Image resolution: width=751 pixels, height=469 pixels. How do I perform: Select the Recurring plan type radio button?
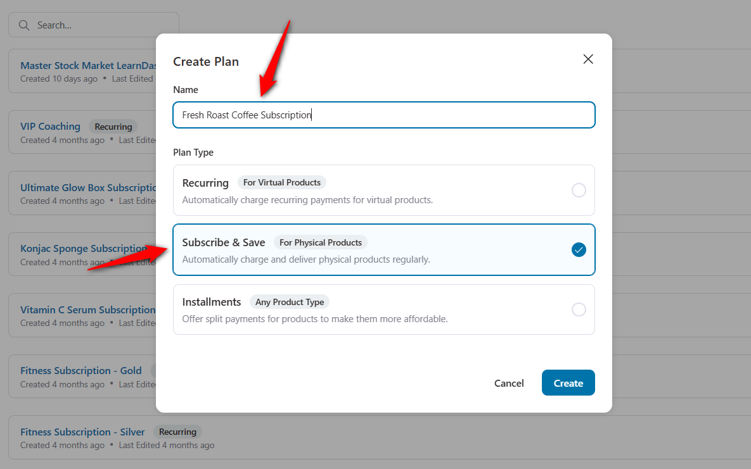pos(579,190)
